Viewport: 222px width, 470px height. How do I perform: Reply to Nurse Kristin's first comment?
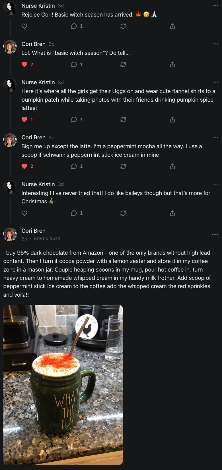click(74, 26)
